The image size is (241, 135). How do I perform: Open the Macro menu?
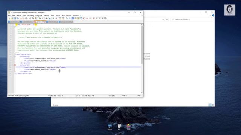(x=58, y=16)
